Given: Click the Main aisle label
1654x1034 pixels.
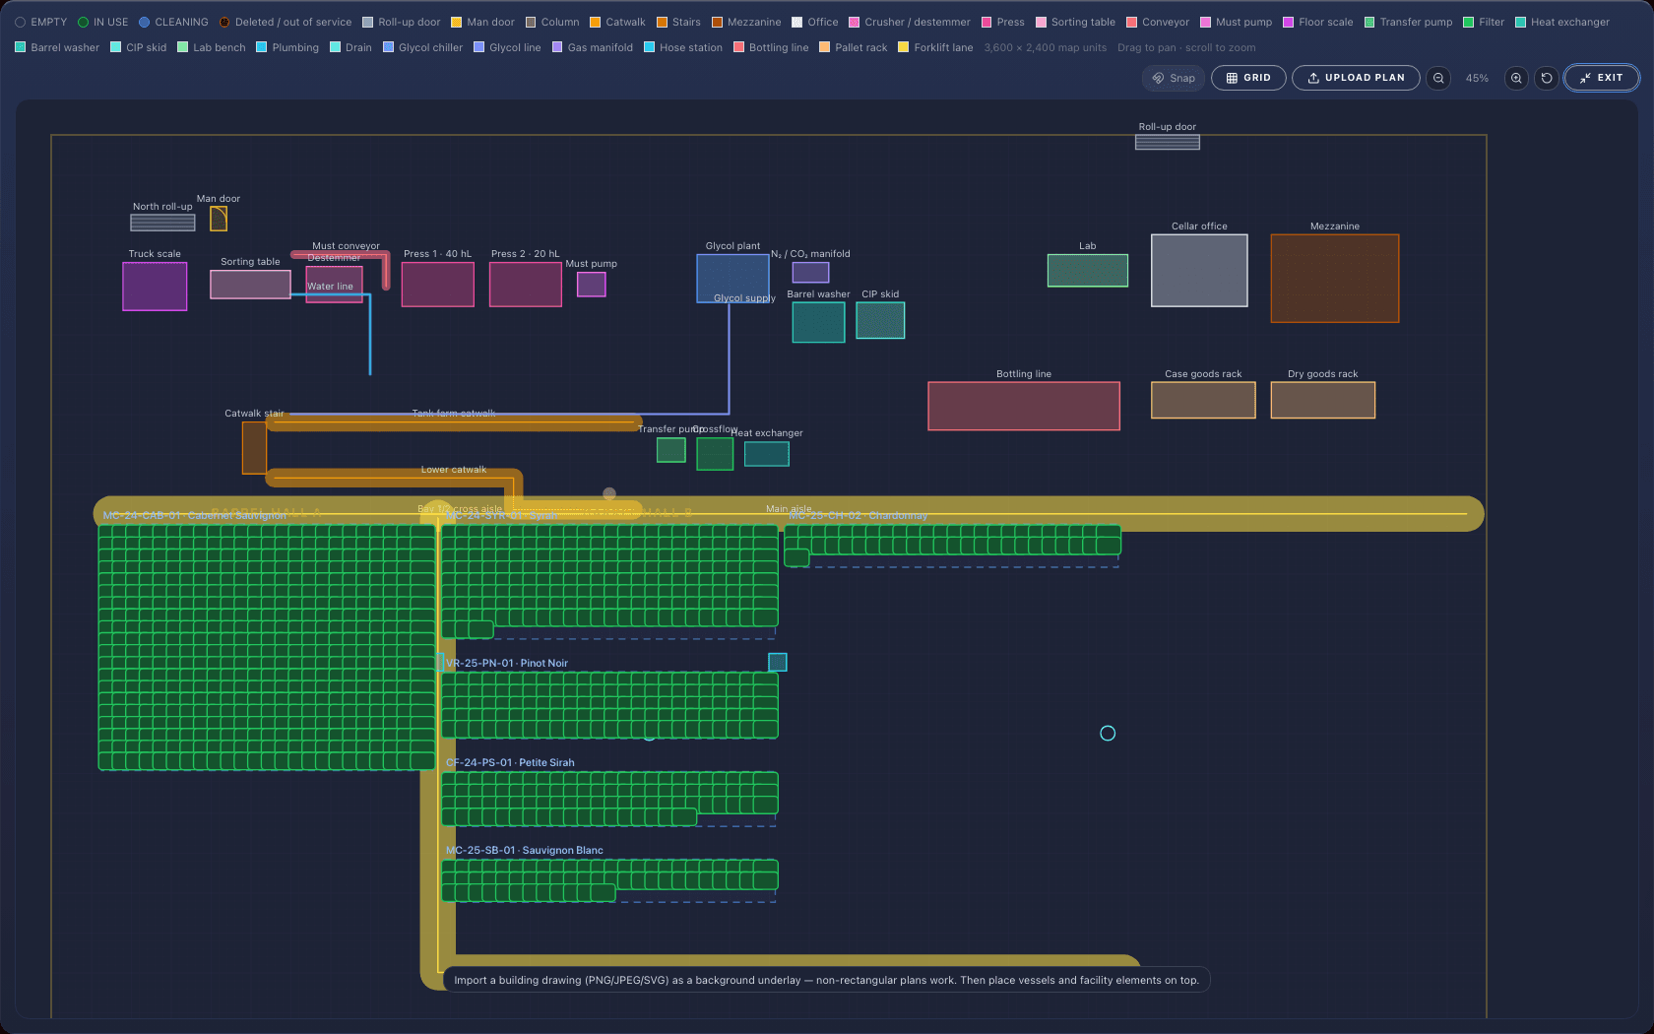Looking at the screenshot, I should point(789,509).
